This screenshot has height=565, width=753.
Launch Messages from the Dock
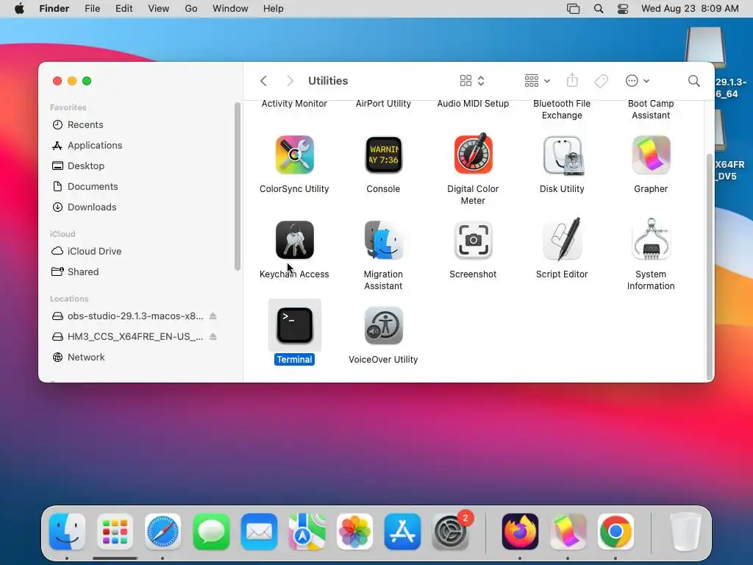click(x=211, y=532)
